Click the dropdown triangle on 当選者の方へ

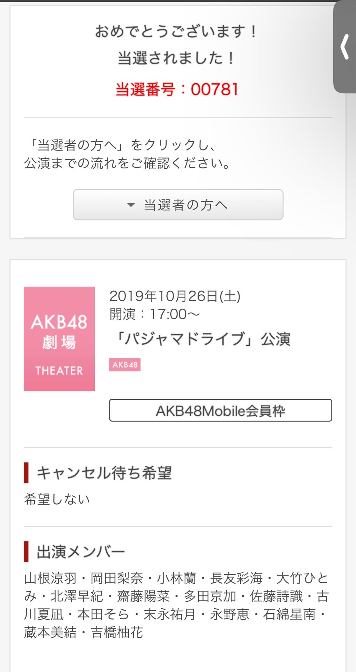131,205
